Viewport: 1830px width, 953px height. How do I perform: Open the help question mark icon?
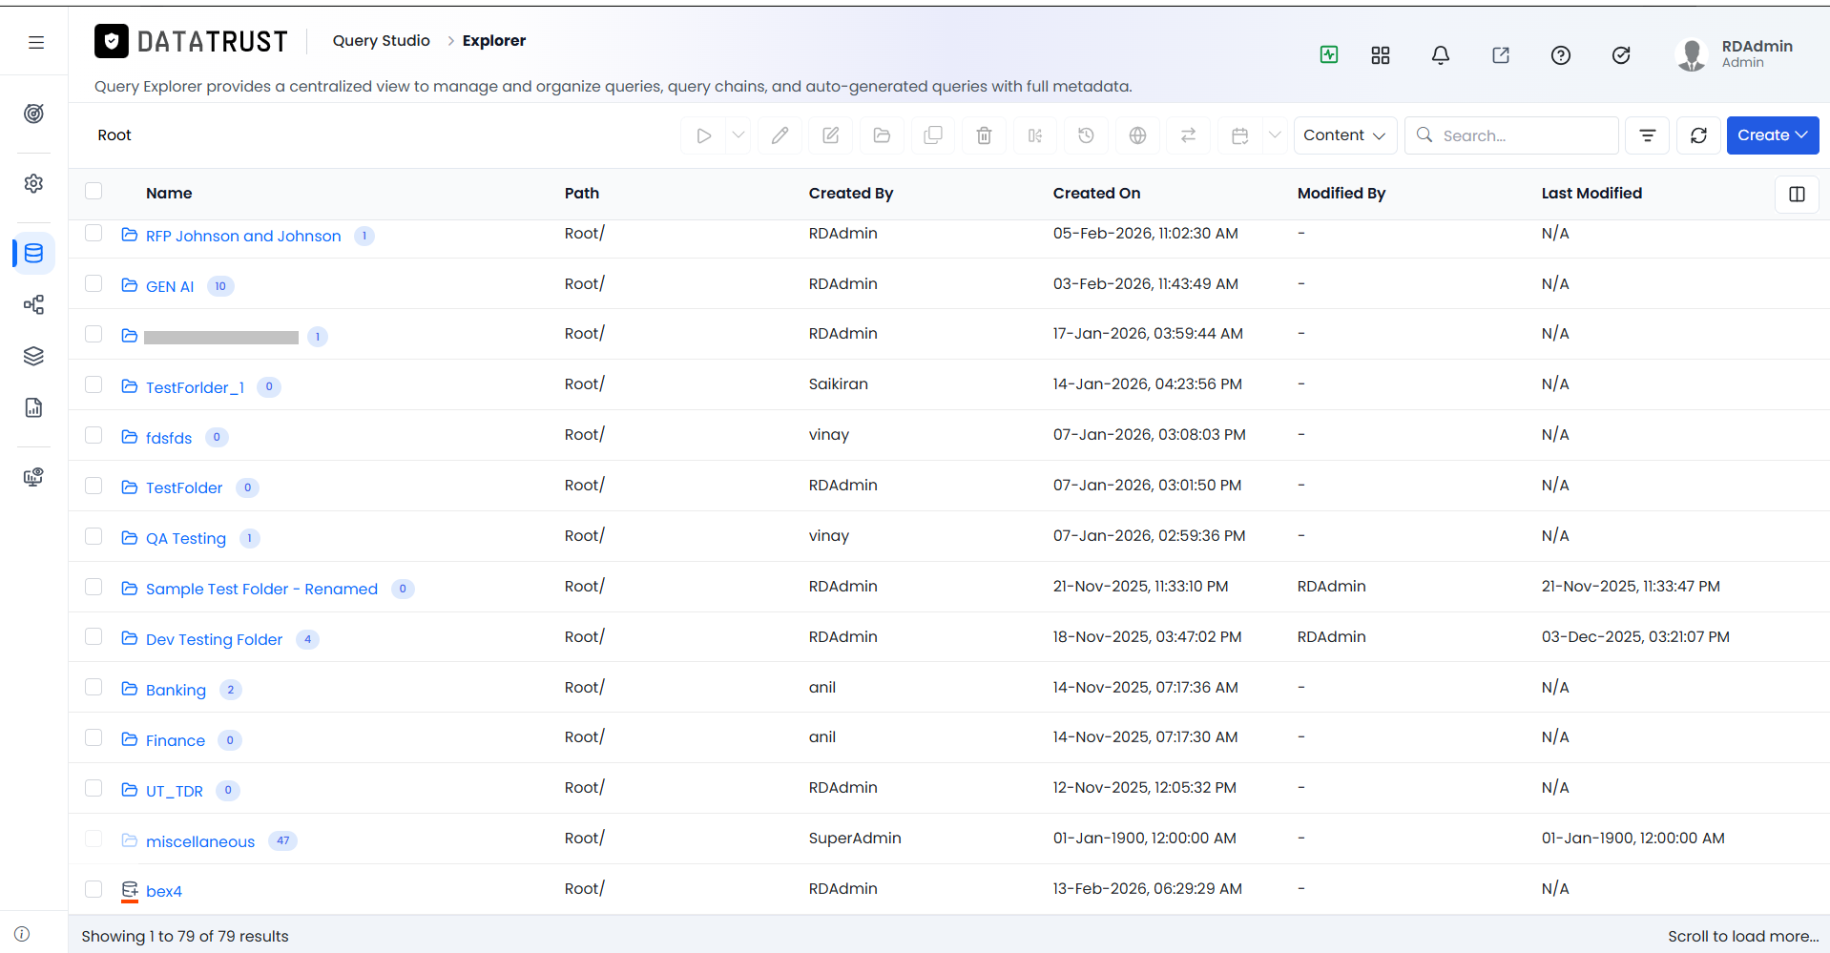click(1561, 55)
